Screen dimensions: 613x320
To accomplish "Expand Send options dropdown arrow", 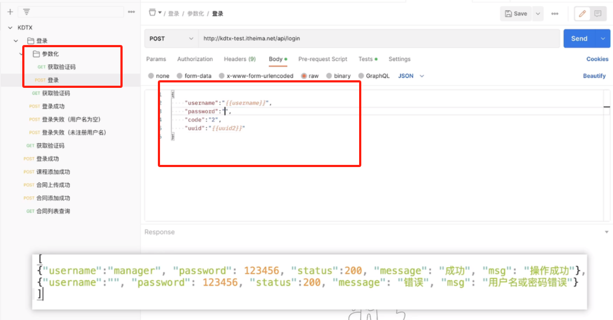I will [x=603, y=39].
